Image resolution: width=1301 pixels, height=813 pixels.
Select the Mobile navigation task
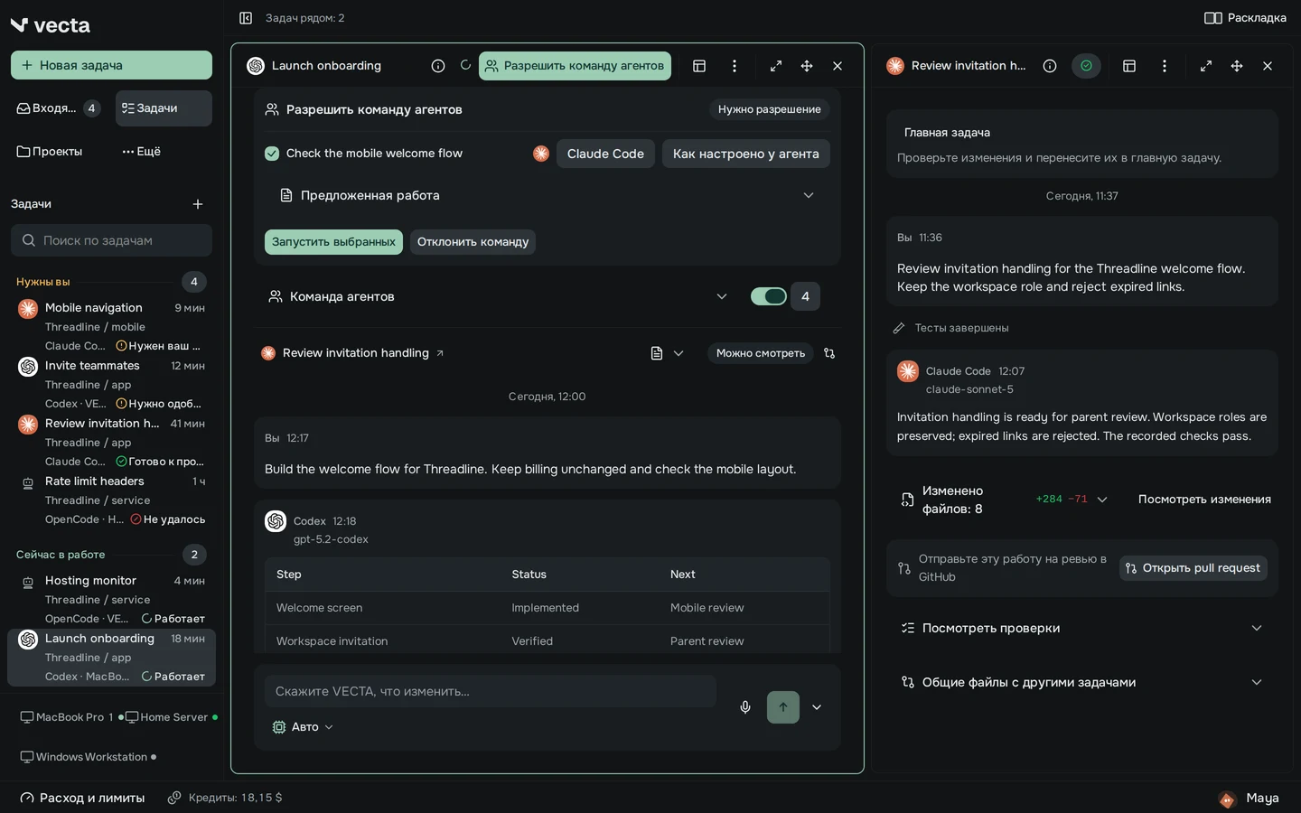click(x=111, y=326)
